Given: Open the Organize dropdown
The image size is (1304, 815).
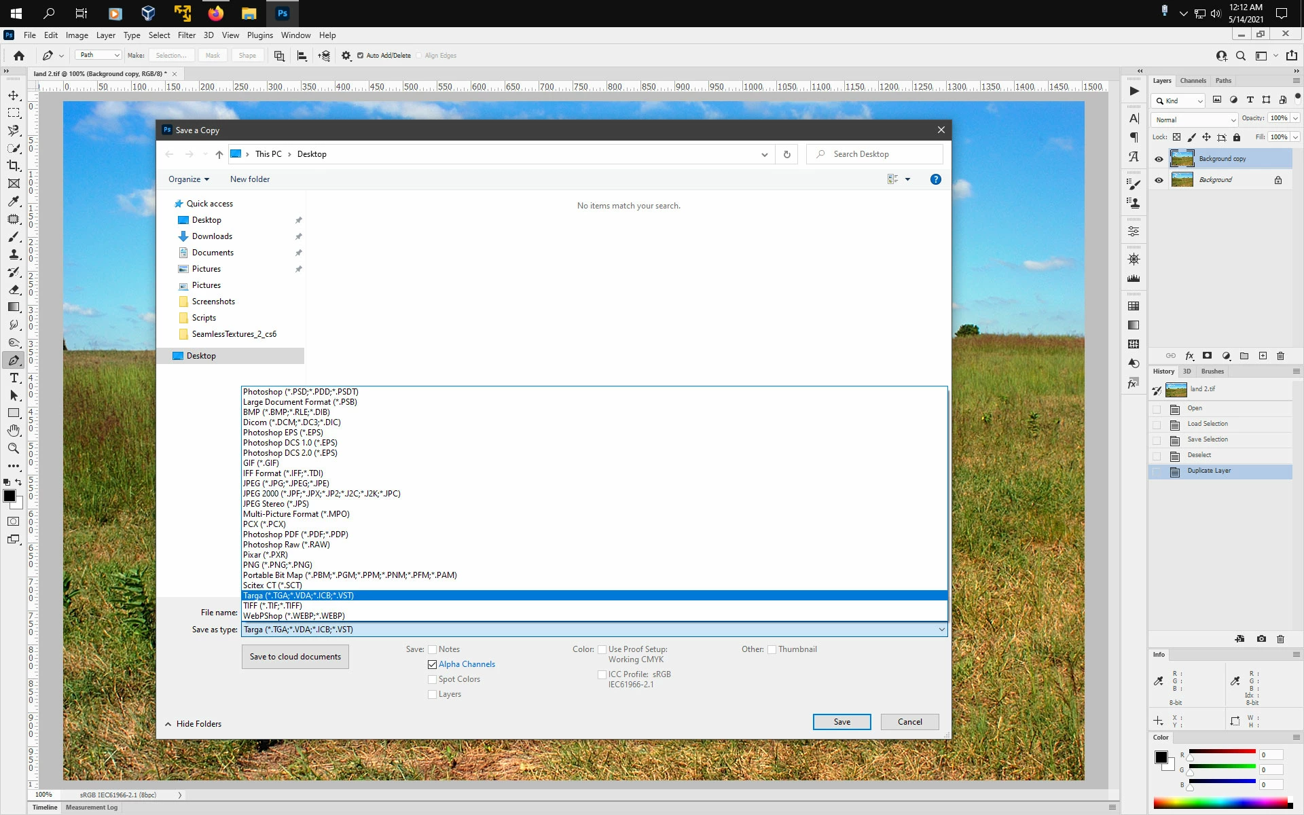Looking at the screenshot, I should (188, 179).
